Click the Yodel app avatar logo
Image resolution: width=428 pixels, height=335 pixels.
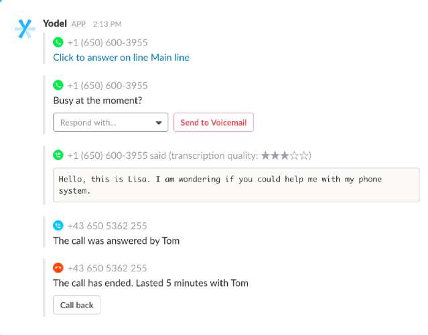click(x=25, y=28)
